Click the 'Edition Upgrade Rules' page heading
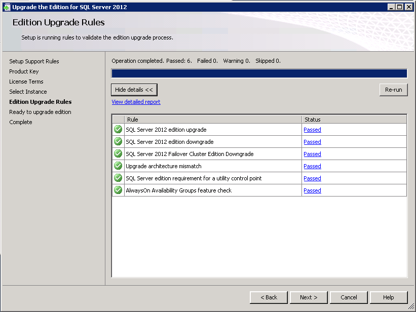This screenshot has width=416, height=312. point(59,22)
